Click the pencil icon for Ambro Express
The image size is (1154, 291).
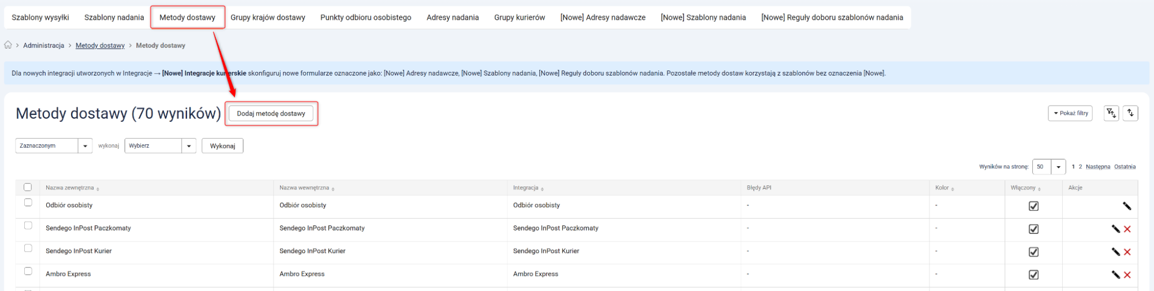coord(1115,275)
